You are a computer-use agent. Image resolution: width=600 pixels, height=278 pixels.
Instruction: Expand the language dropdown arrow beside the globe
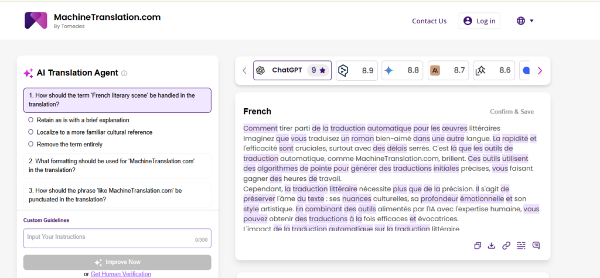pos(531,21)
